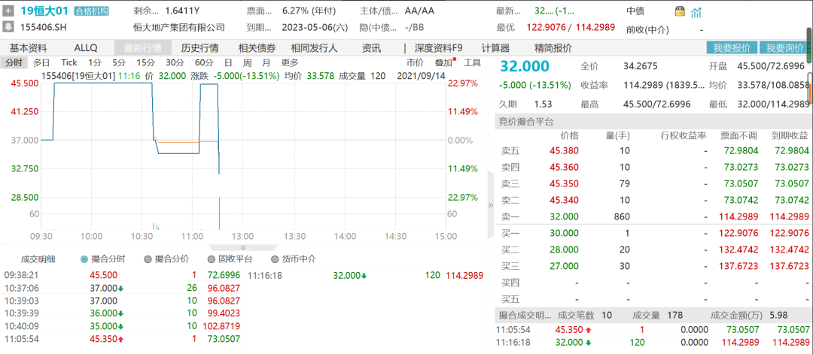Open the 基本资料 tab
The height and width of the screenshot is (354, 813).
click(29, 48)
